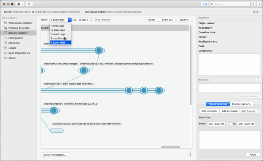Click the SCM25531 Semantic 2.0 Release label
The width and height of the screenshot is (263, 161).
(x=71, y=104)
